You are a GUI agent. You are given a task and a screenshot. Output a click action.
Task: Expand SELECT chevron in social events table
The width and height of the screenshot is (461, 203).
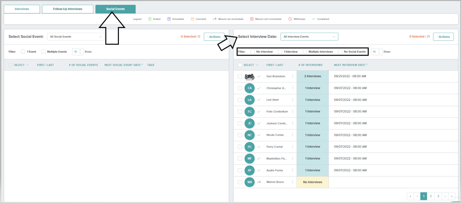pos(27,65)
